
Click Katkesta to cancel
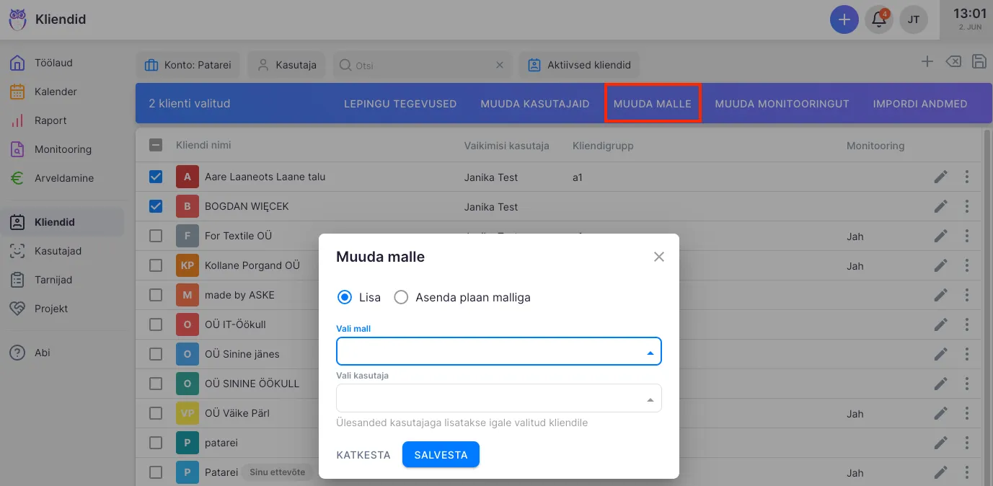(x=363, y=455)
